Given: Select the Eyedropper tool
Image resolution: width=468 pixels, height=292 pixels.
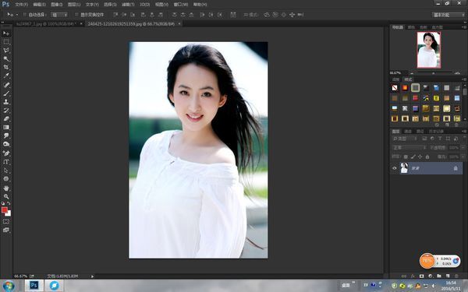Looking at the screenshot, I should click(6, 76).
